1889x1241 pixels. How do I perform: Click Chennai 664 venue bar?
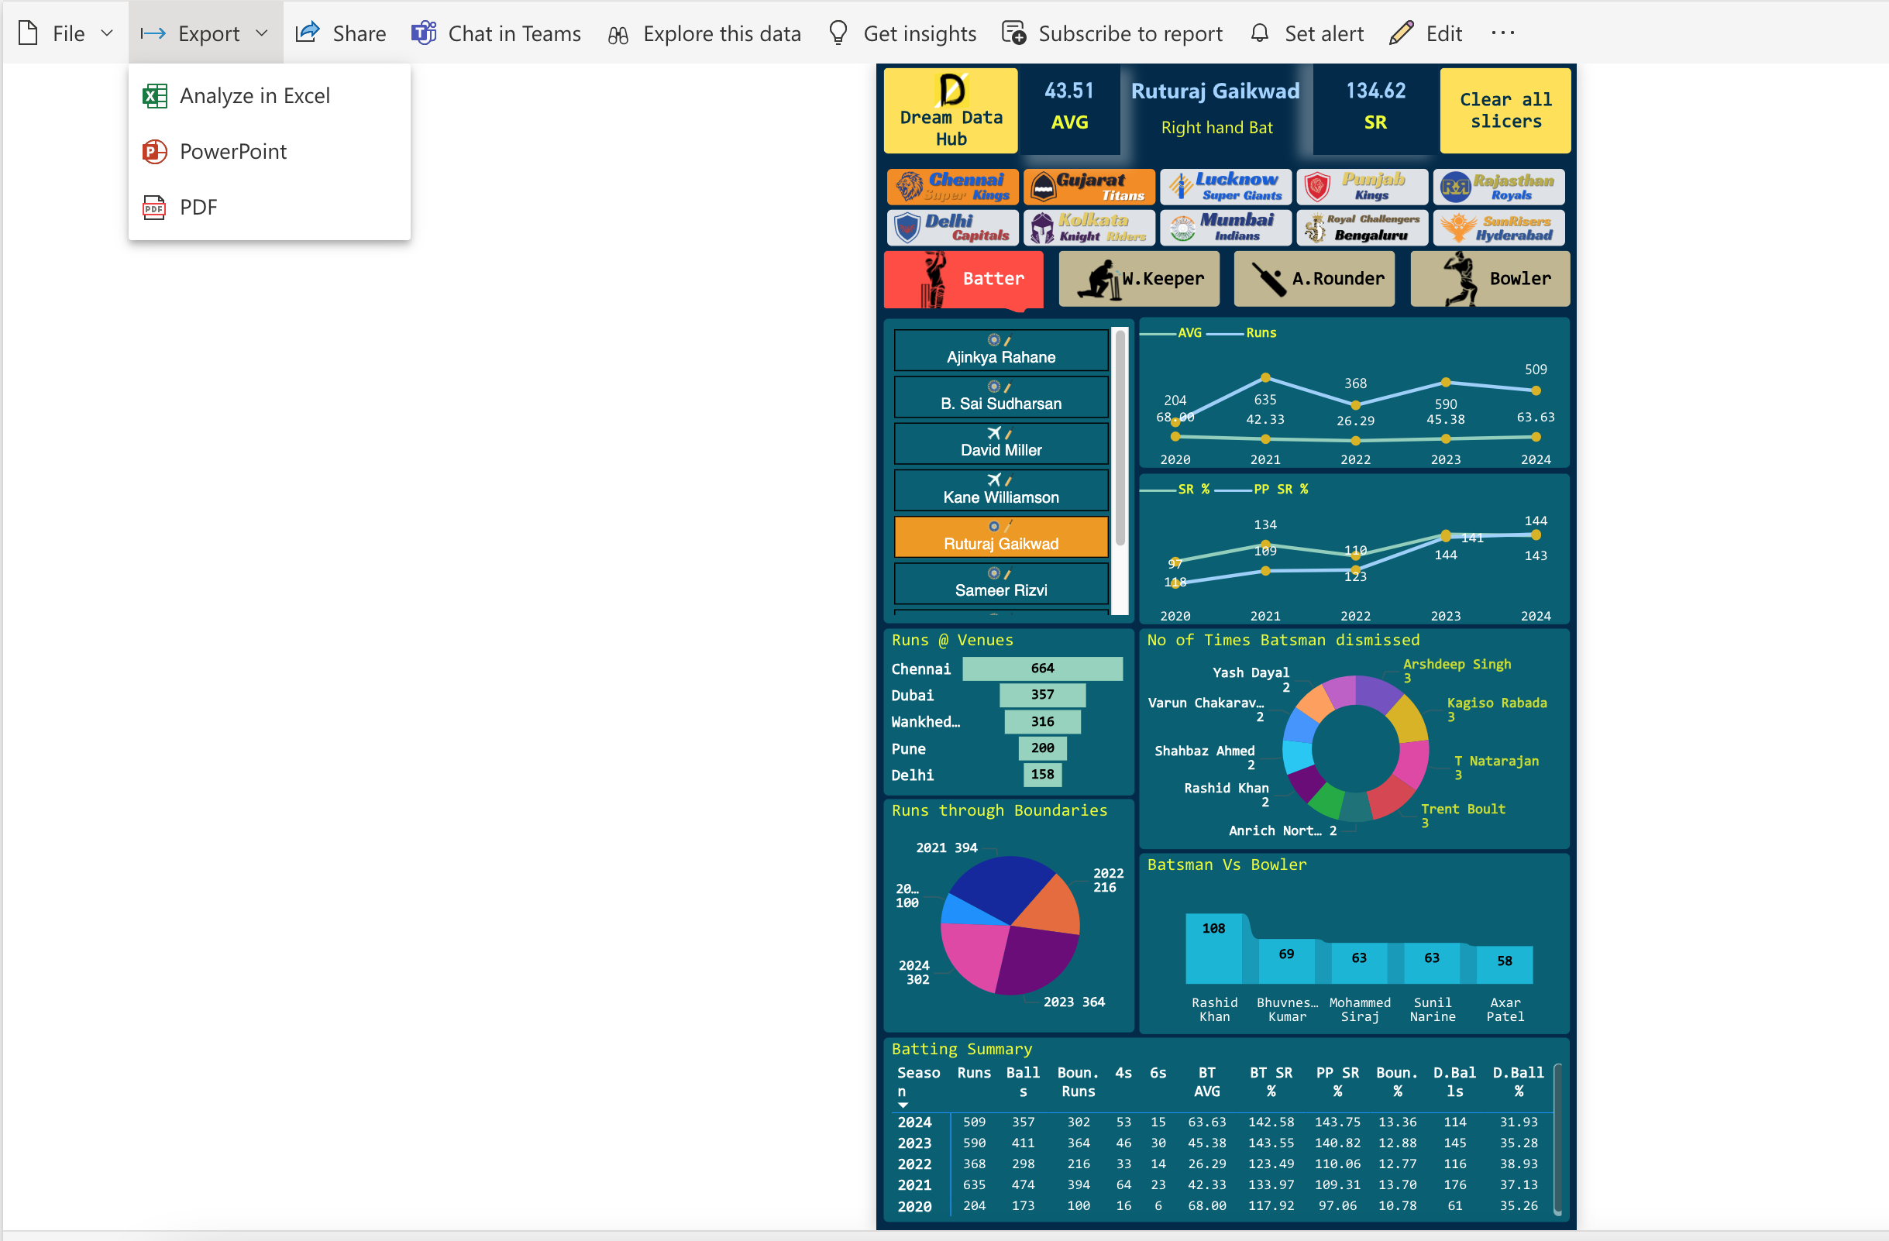click(x=1042, y=669)
